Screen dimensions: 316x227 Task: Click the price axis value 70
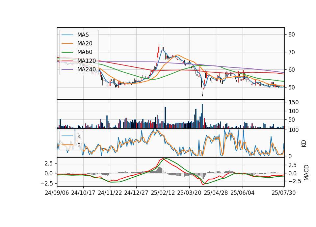(292, 52)
